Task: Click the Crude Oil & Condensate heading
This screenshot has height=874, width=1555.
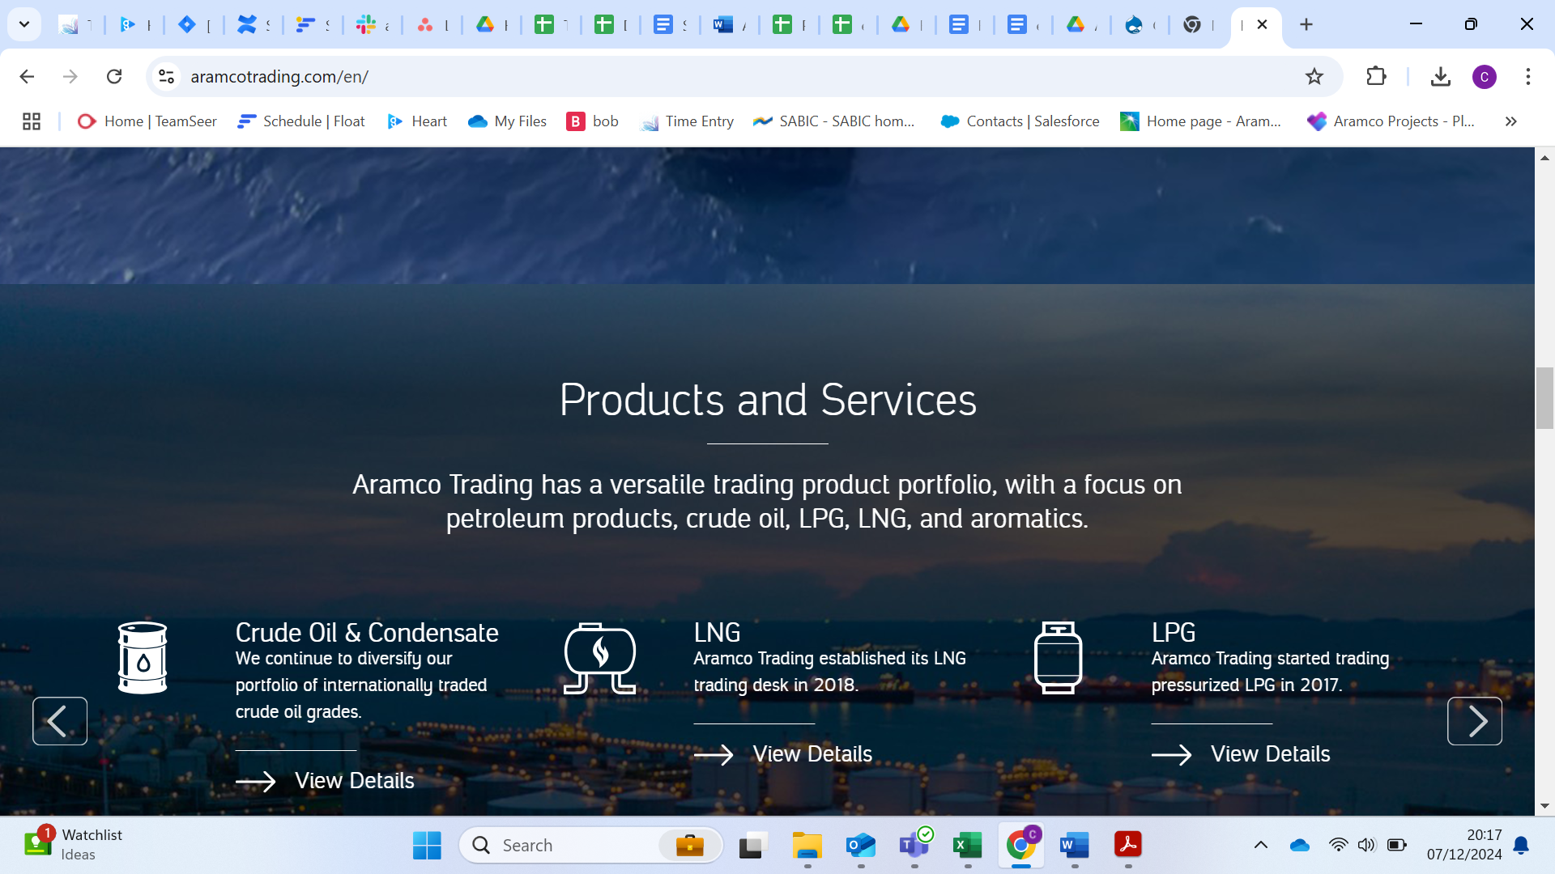Action: pos(367,633)
